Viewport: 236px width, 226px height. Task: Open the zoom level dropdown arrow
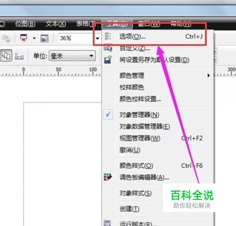coord(97,38)
